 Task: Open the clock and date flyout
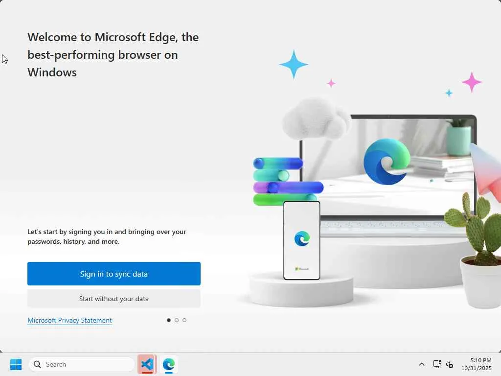pos(477,364)
